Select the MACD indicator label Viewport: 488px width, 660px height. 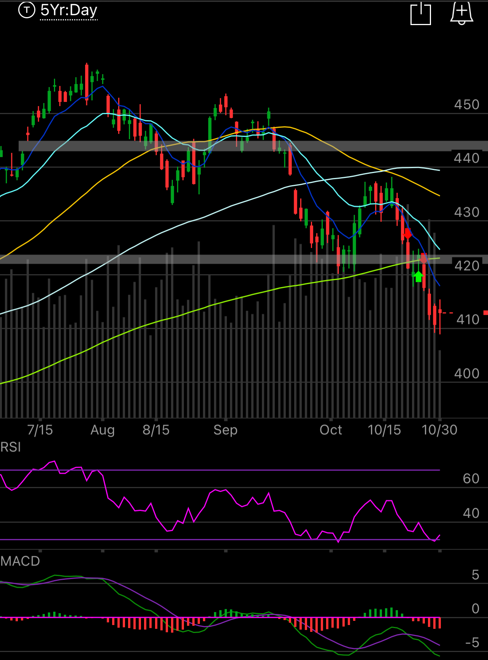[20, 561]
